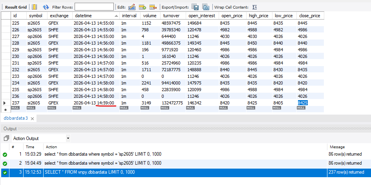Click the symbol column header

point(37,16)
